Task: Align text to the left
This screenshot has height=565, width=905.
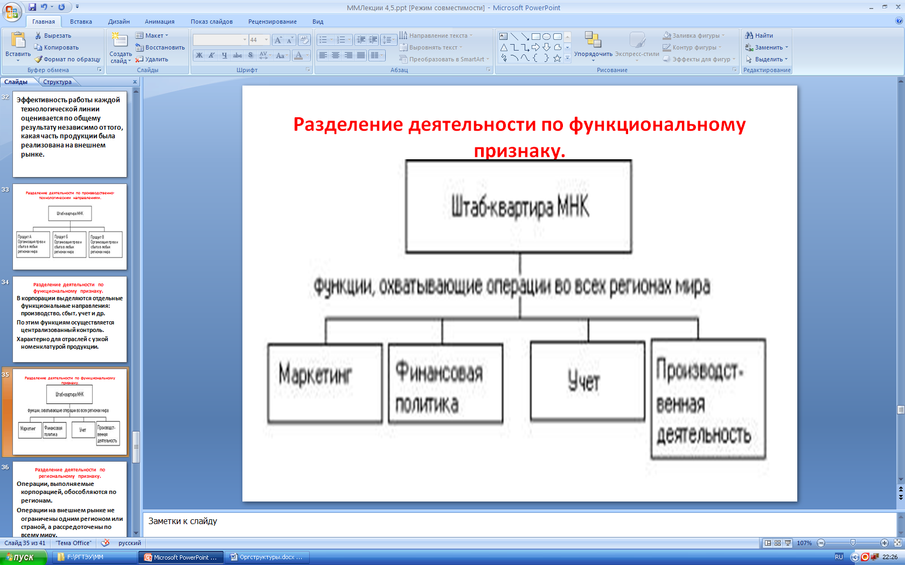Action: pos(323,55)
